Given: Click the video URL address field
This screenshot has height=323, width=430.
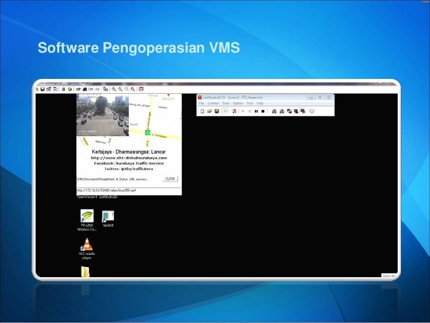Looking at the screenshot, I should click(129, 190).
